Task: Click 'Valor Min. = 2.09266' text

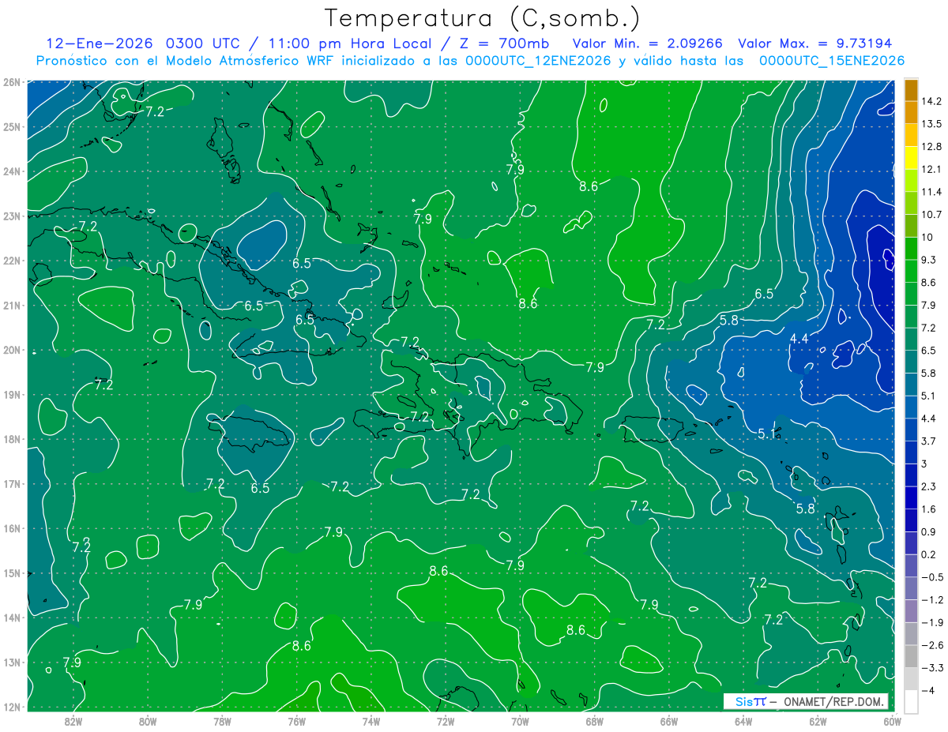Action: point(648,43)
